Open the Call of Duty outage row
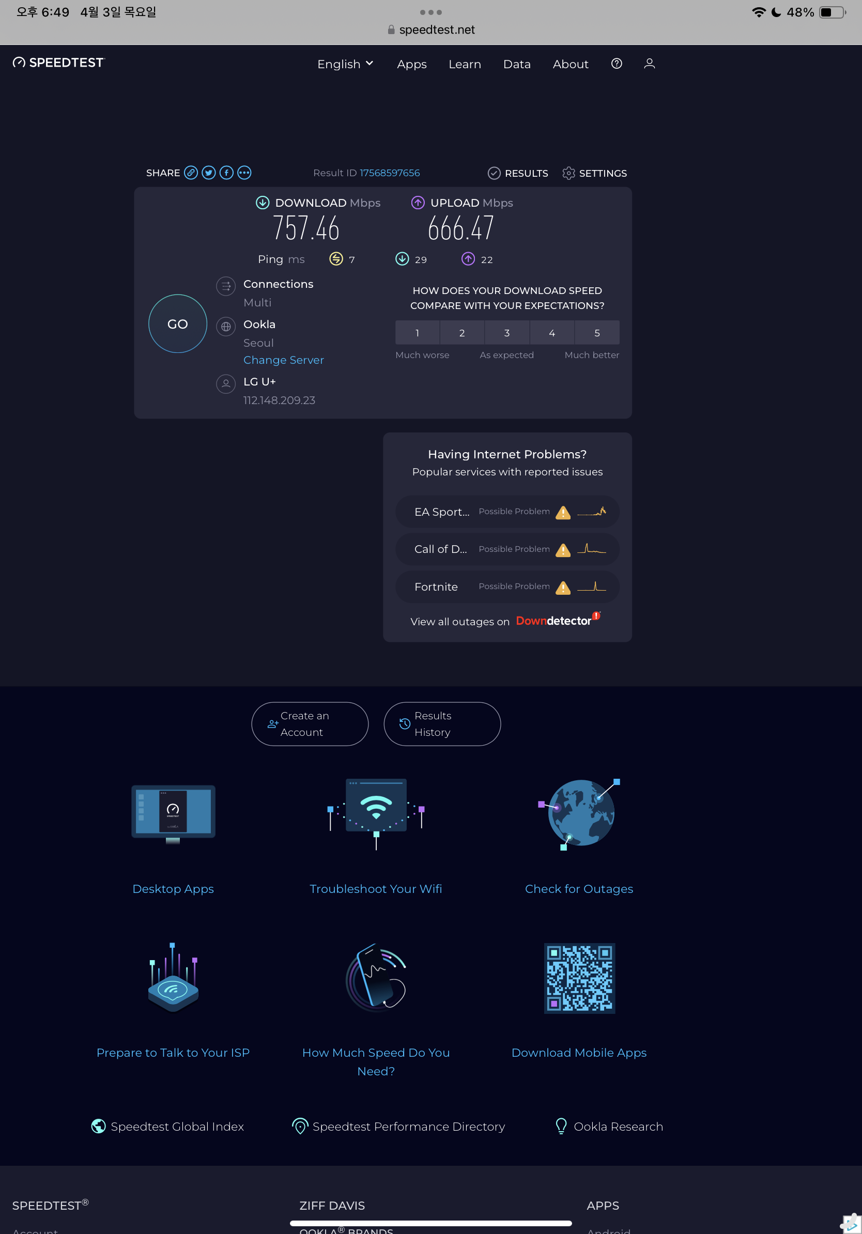This screenshot has height=1234, width=862. (507, 549)
